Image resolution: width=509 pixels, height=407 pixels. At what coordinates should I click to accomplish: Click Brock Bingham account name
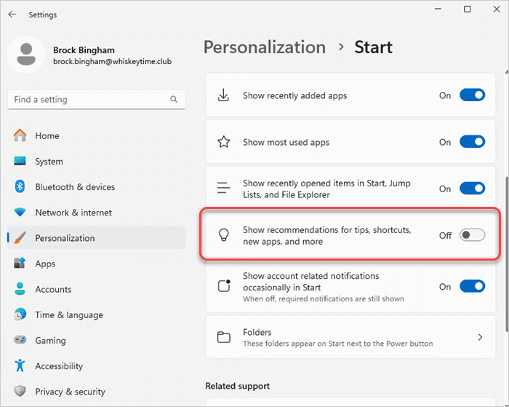pos(84,50)
